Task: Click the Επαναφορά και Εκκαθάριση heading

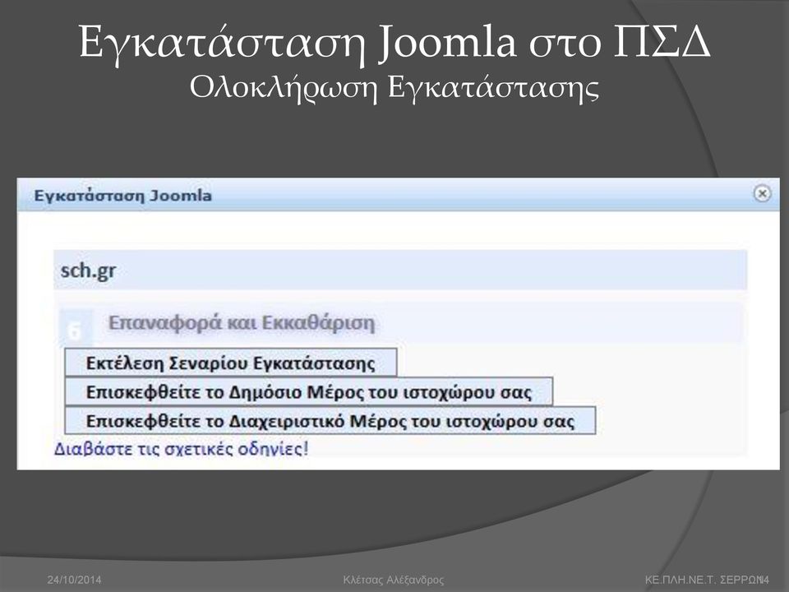Action: click(x=242, y=322)
